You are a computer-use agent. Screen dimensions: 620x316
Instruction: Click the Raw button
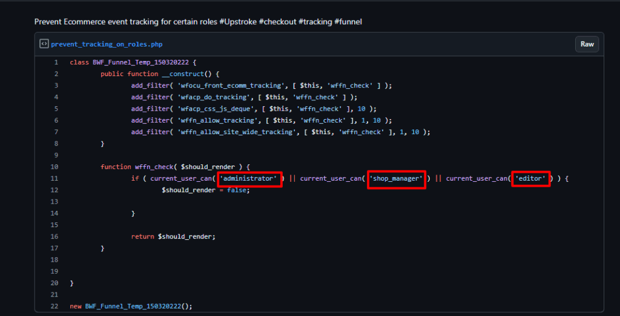[587, 44]
